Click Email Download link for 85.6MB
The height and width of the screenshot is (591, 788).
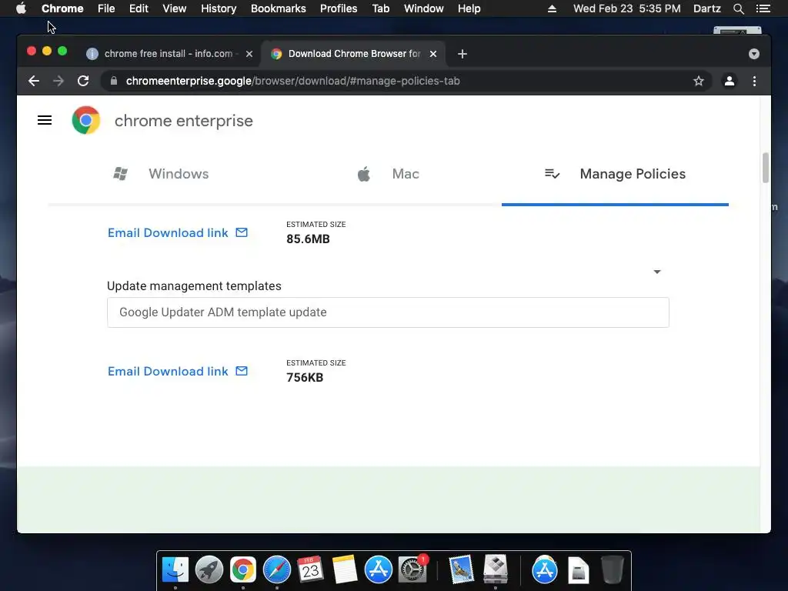click(x=178, y=232)
